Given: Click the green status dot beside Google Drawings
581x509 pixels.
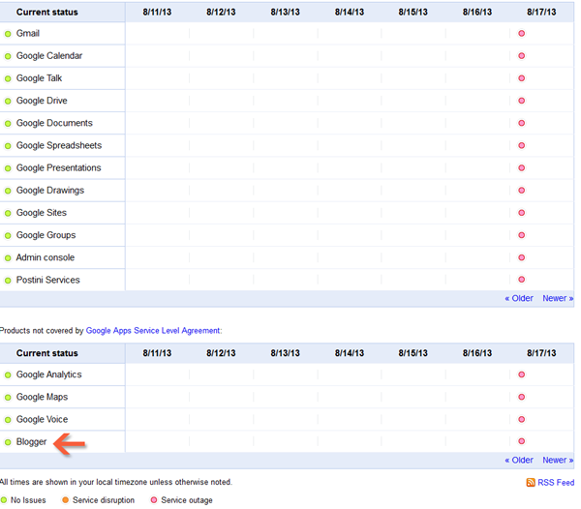Looking at the screenshot, I should tap(8, 191).
